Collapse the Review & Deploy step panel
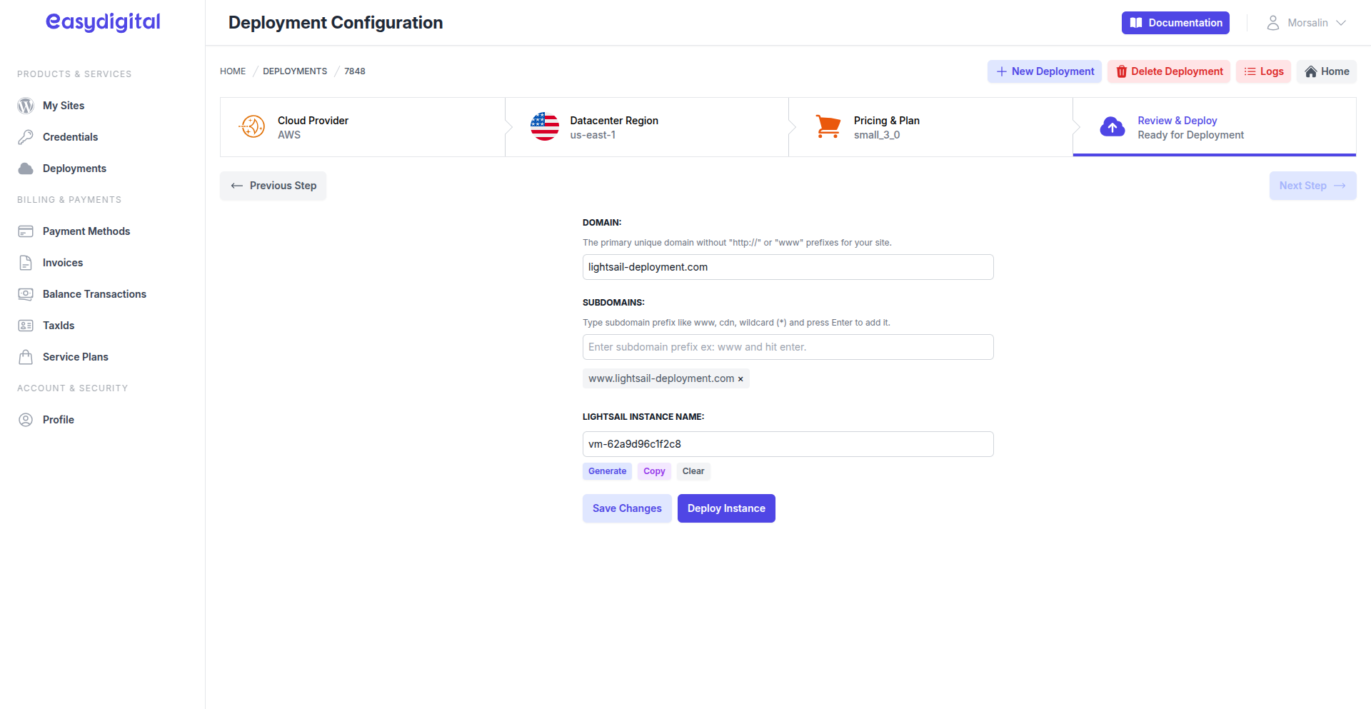 1190,126
